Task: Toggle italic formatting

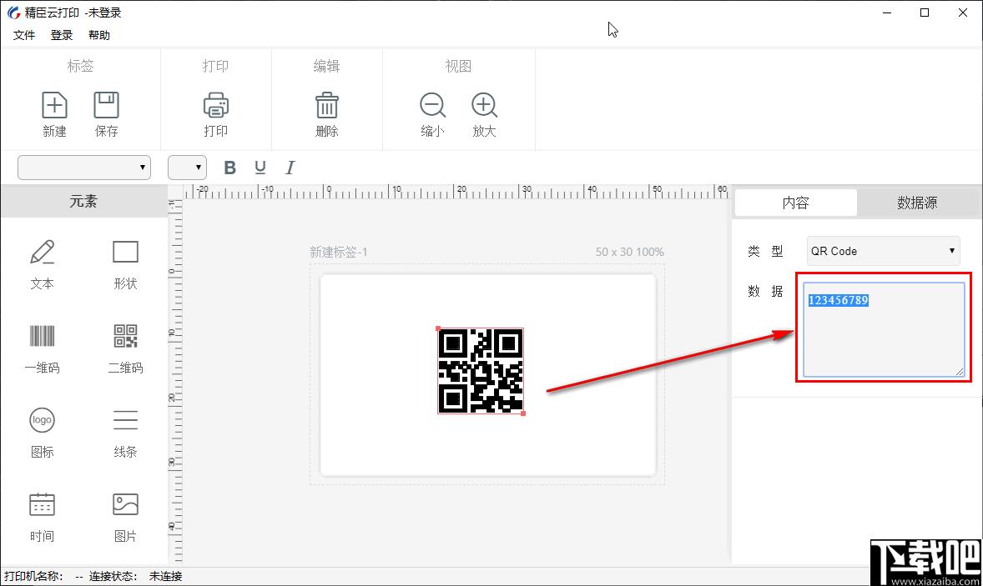Action: (290, 168)
